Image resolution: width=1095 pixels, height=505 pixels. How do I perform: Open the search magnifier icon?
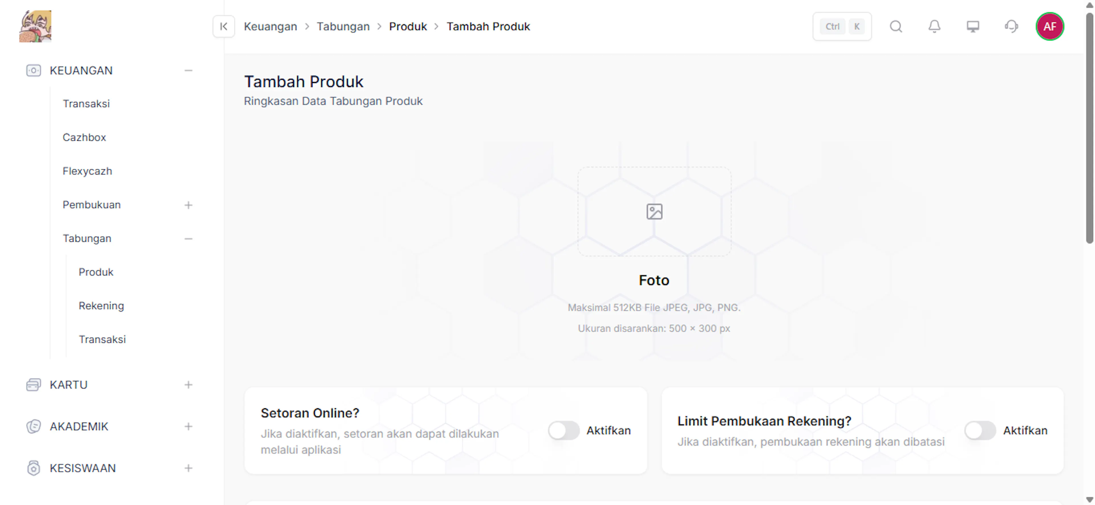pyautogui.click(x=896, y=26)
